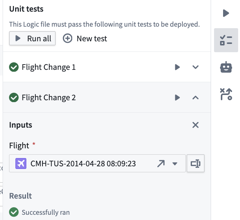This screenshot has height=220, width=240.
Task: Collapse the Flight Change 2 test
Action: click(x=196, y=98)
